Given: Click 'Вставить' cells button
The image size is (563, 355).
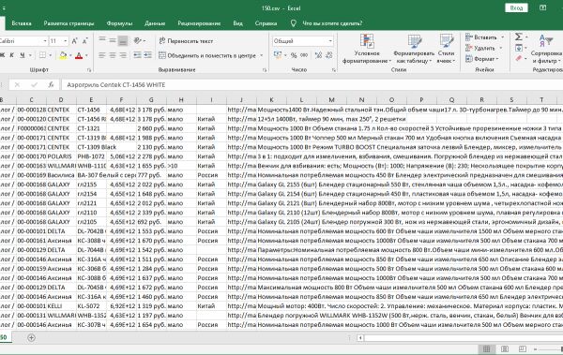Looking at the screenshot, I should coord(482,37).
